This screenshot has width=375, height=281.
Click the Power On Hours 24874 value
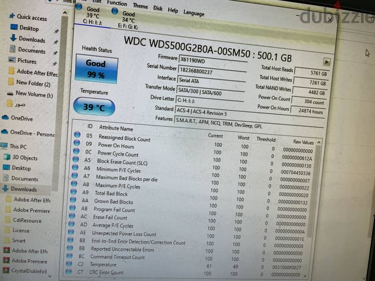point(308,111)
